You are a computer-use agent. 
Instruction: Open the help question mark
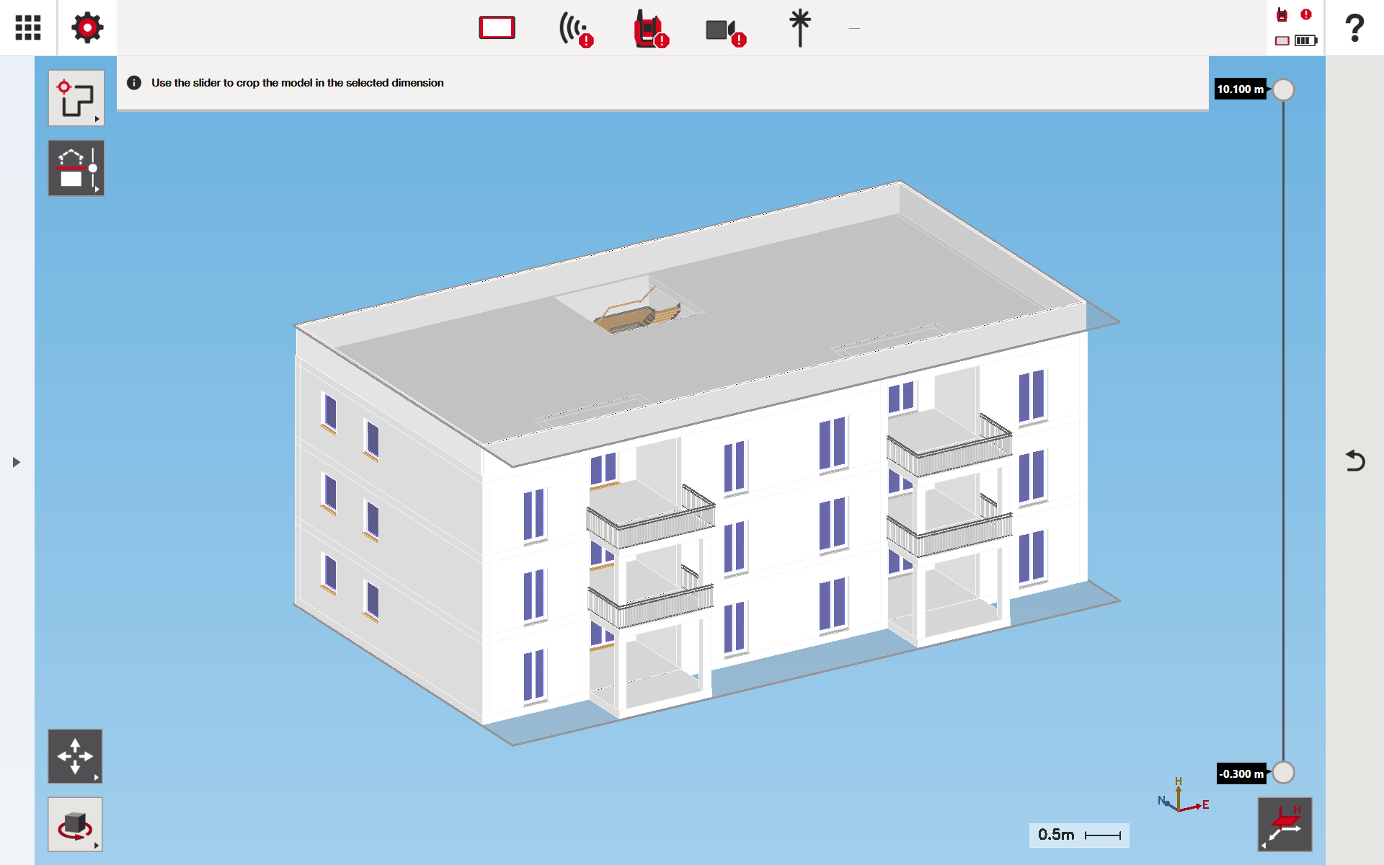tap(1354, 28)
